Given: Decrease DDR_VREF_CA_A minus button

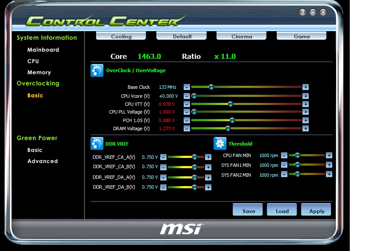Looking at the screenshot, I should (x=163, y=157).
